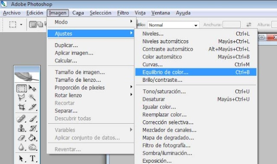The height and width of the screenshot is (164, 277).
Task: Open the Ayuda menu
Action: (x=183, y=13)
